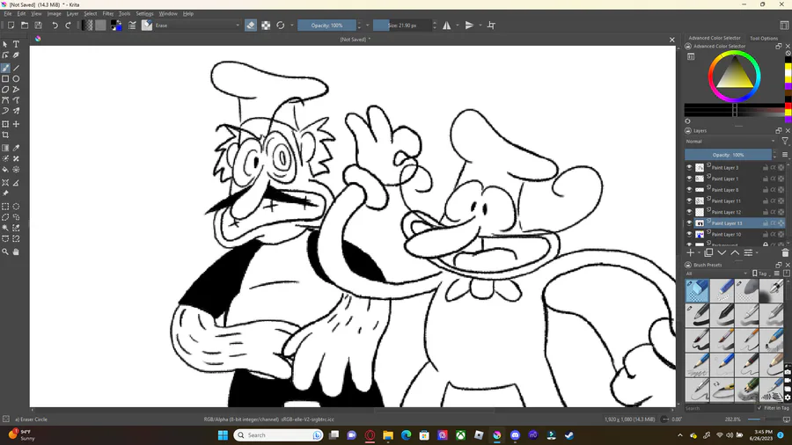Image resolution: width=792 pixels, height=445 pixels.
Task: Open vertical mirror tool options arrow
Action: 480,26
